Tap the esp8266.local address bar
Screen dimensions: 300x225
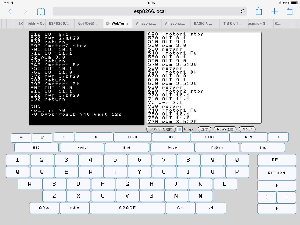(150, 11)
